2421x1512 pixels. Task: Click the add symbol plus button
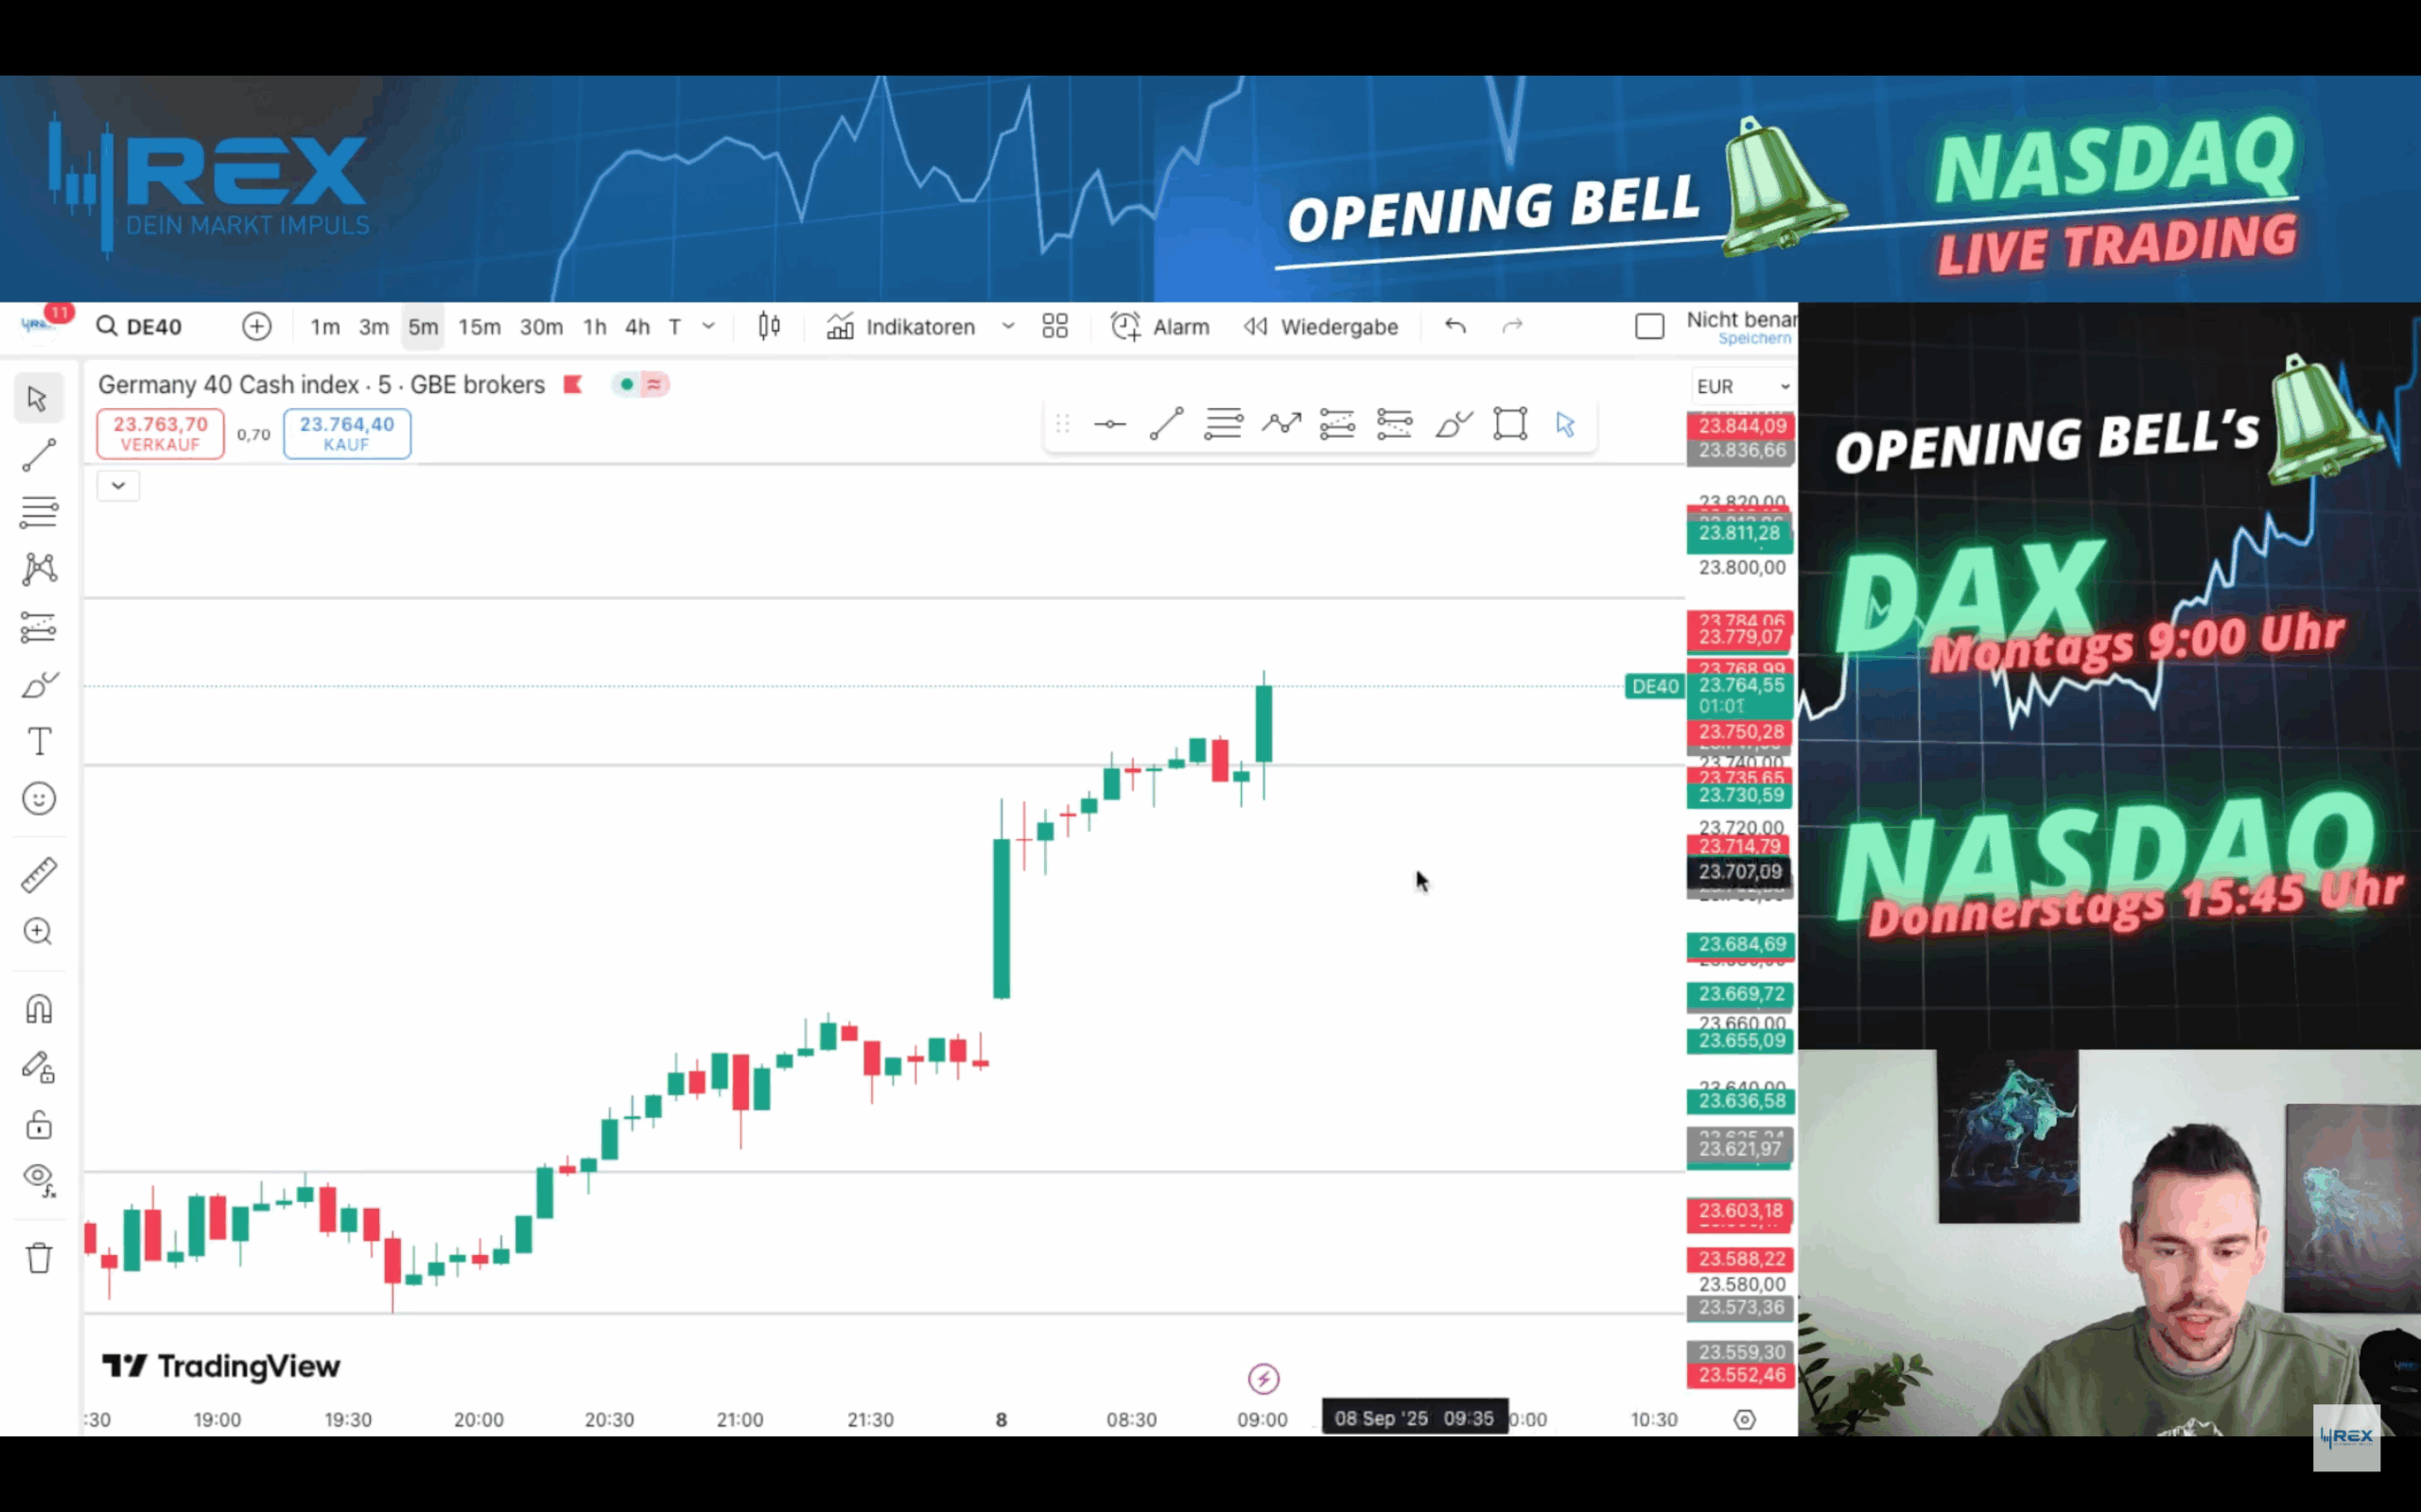[x=257, y=327]
